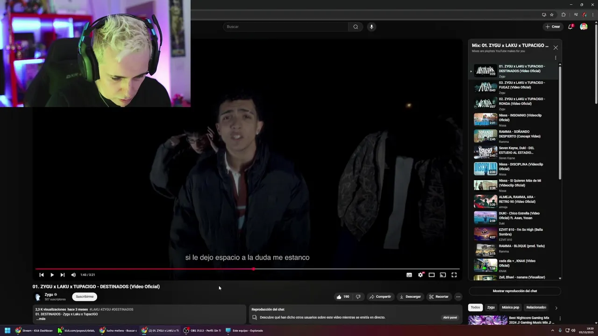Screen dimensions: 598x336
Task: Cast video to a TV
Action: point(443,275)
